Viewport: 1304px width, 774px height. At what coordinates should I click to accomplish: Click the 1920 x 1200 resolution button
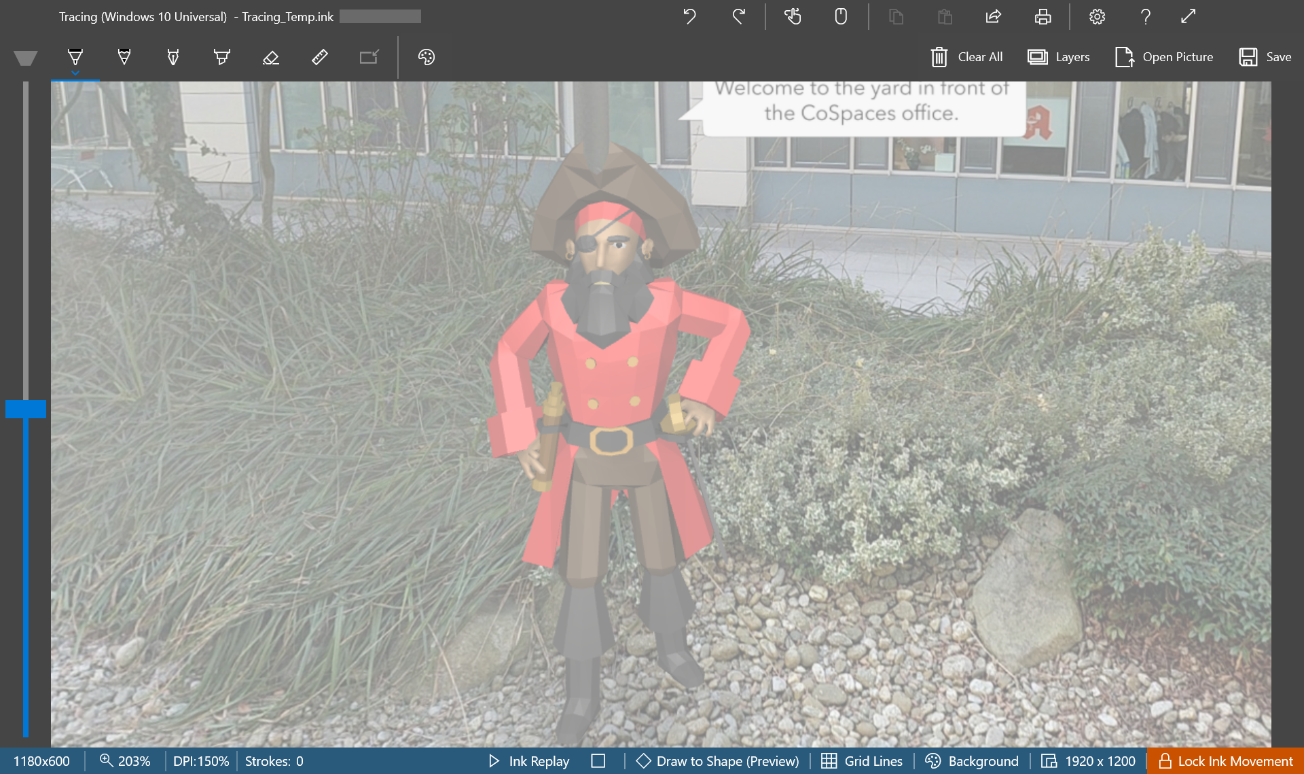(x=1089, y=761)
